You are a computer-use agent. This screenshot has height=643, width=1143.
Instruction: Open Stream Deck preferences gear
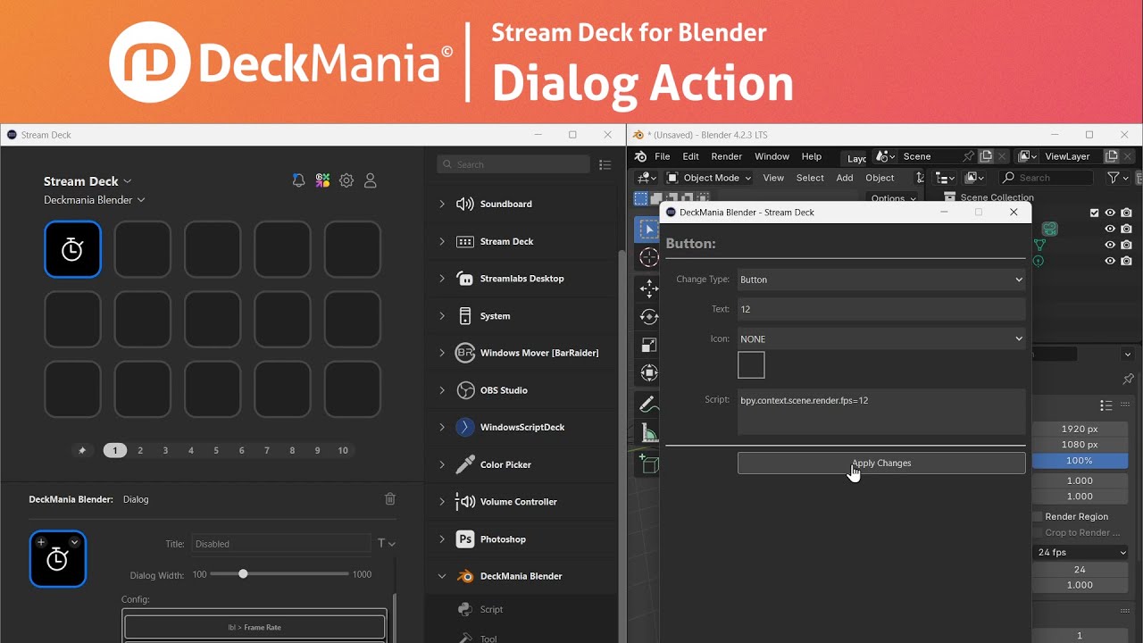[x=346, y=180]
